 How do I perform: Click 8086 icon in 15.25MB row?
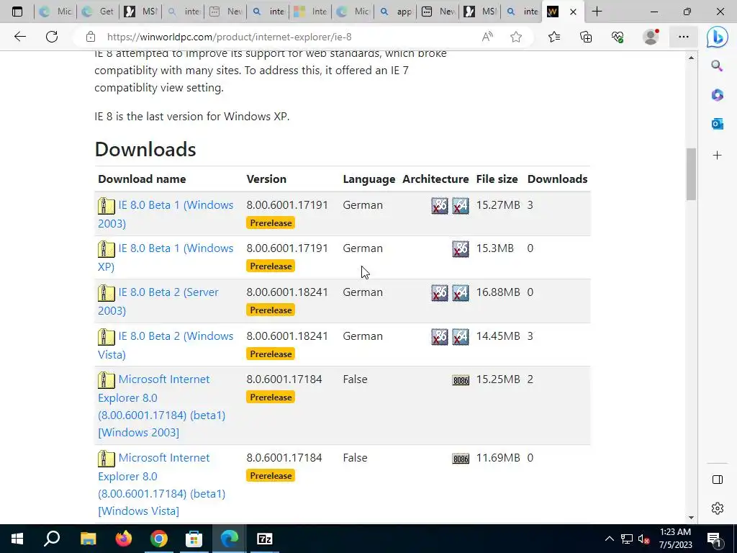pos(461,380)
